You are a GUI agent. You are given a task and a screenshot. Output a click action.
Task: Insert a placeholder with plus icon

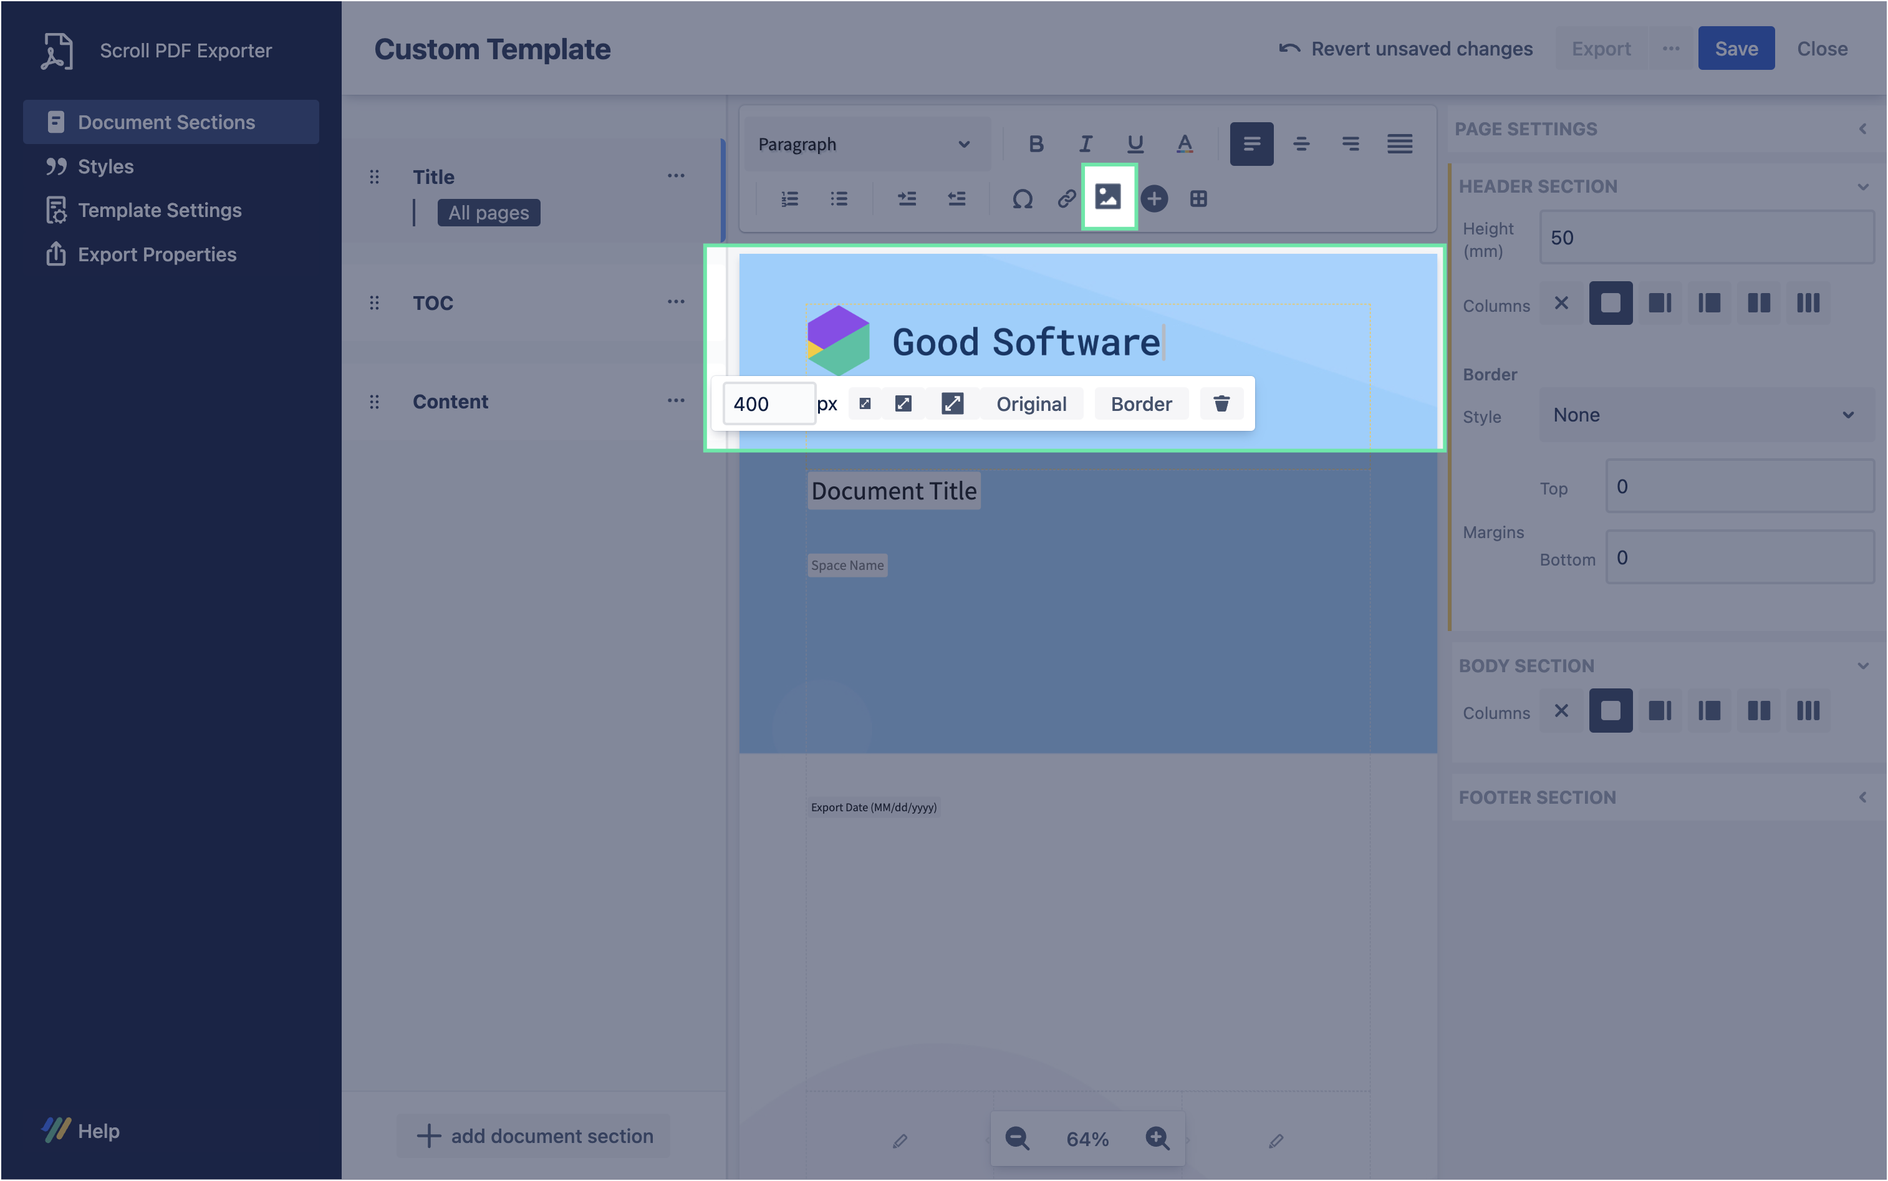(x=1154, y=198)
